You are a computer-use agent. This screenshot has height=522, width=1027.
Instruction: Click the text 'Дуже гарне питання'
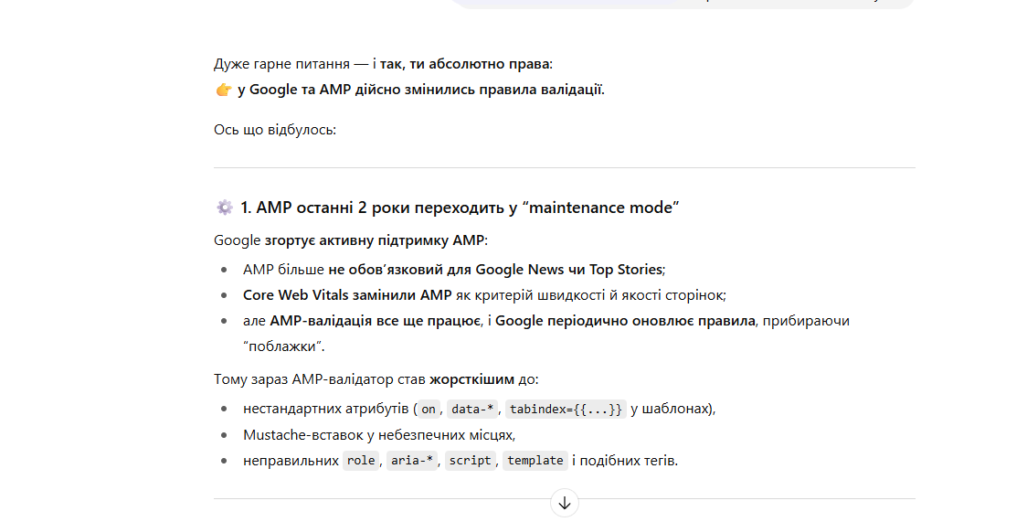pos(281,64)
